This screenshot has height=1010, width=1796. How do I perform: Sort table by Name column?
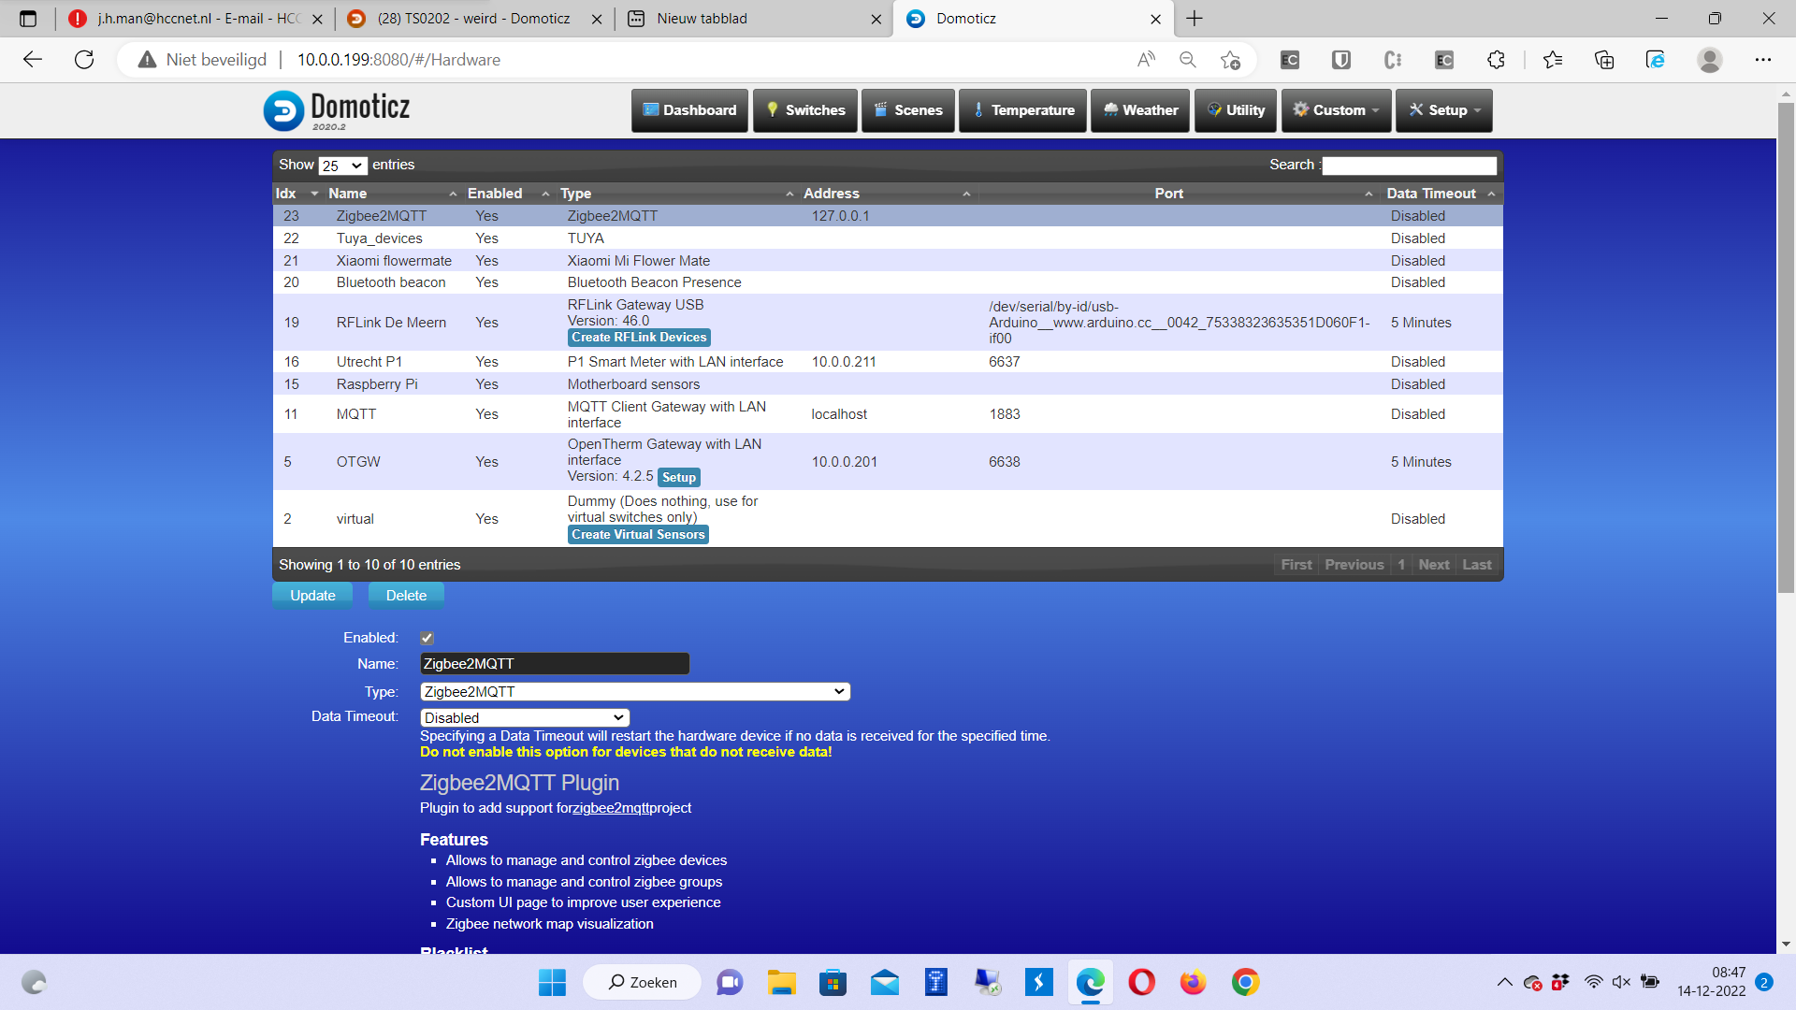(391, 194)
